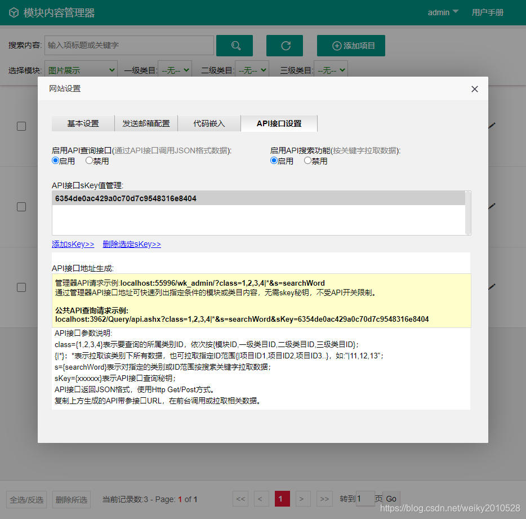Select 启用 for API搜索功能
Image resolution: width=526 pixels, height=519 pixels.
[274, 161]
